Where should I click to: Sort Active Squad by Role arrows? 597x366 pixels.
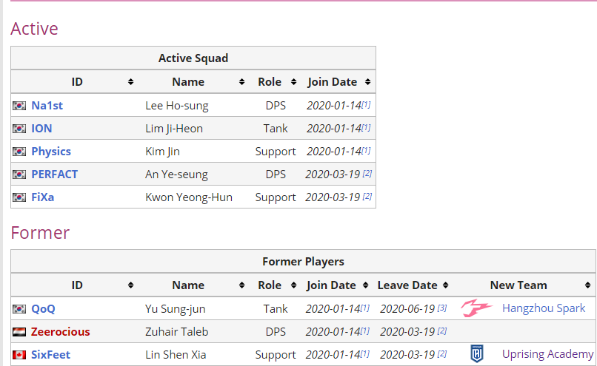point(293,82)
